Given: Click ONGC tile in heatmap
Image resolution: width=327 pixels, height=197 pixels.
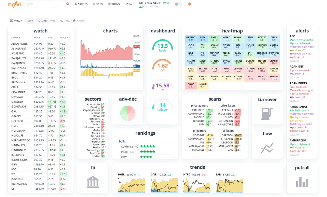Looking at the screenshot, I should tap(191, 86).
